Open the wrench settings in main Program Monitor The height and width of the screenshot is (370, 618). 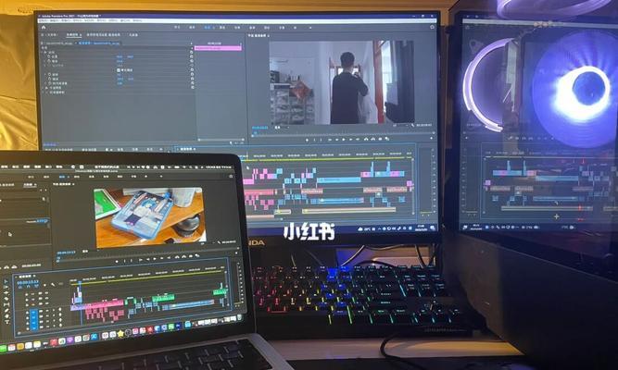(x=412, y=125)
